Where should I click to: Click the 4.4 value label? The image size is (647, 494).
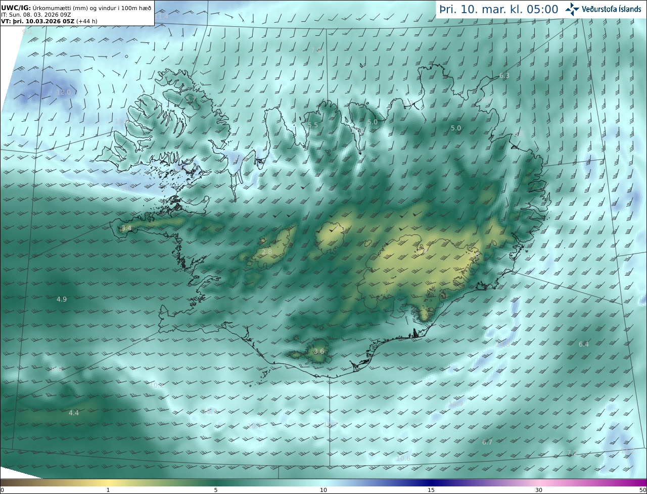coord(74,413)
